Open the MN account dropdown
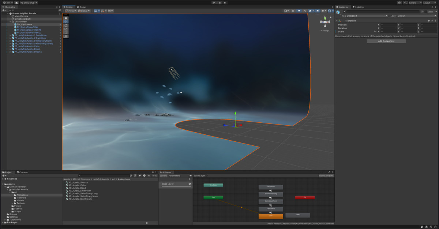Screen dimensions: 439x229 click(x=8, y=3)
